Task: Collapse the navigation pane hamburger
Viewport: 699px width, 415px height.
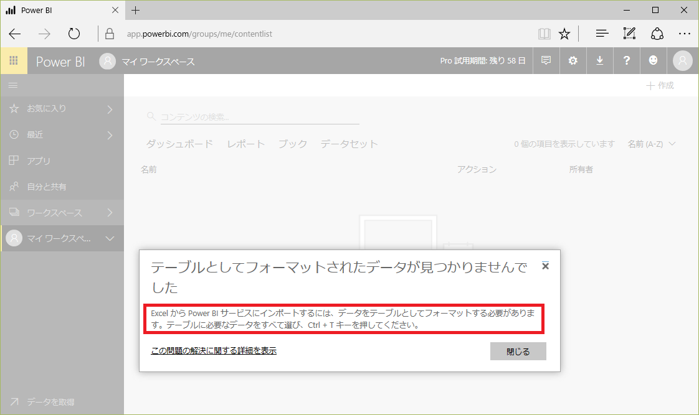Action: coord(13,85)
